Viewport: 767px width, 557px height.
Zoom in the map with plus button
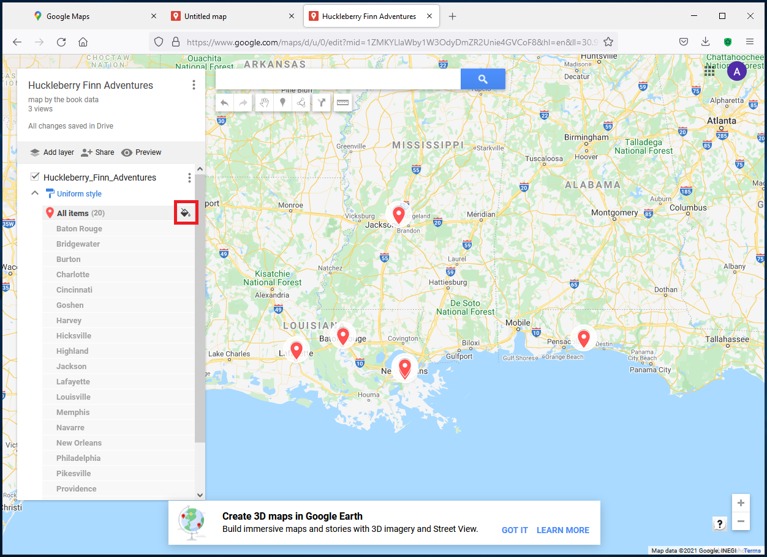741,503
